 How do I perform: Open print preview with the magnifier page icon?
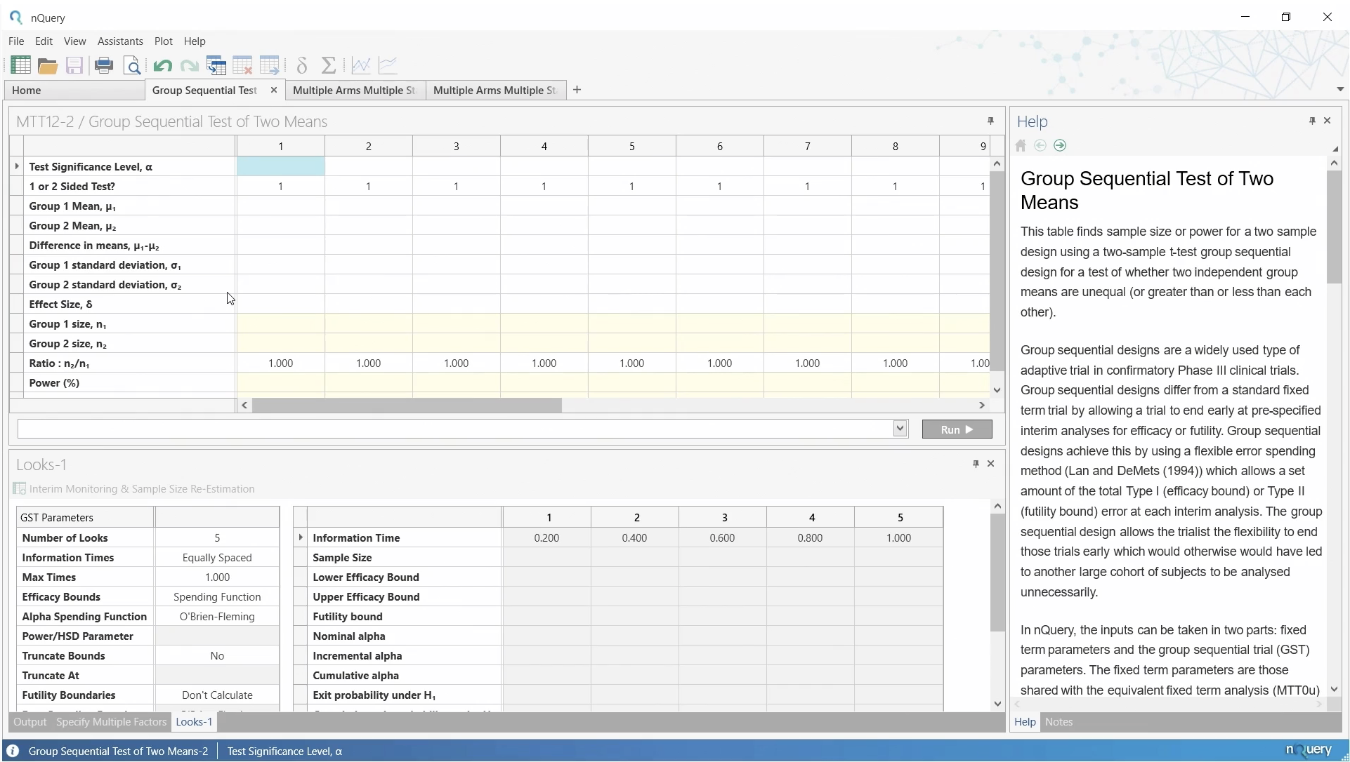(x=132, y=66)
